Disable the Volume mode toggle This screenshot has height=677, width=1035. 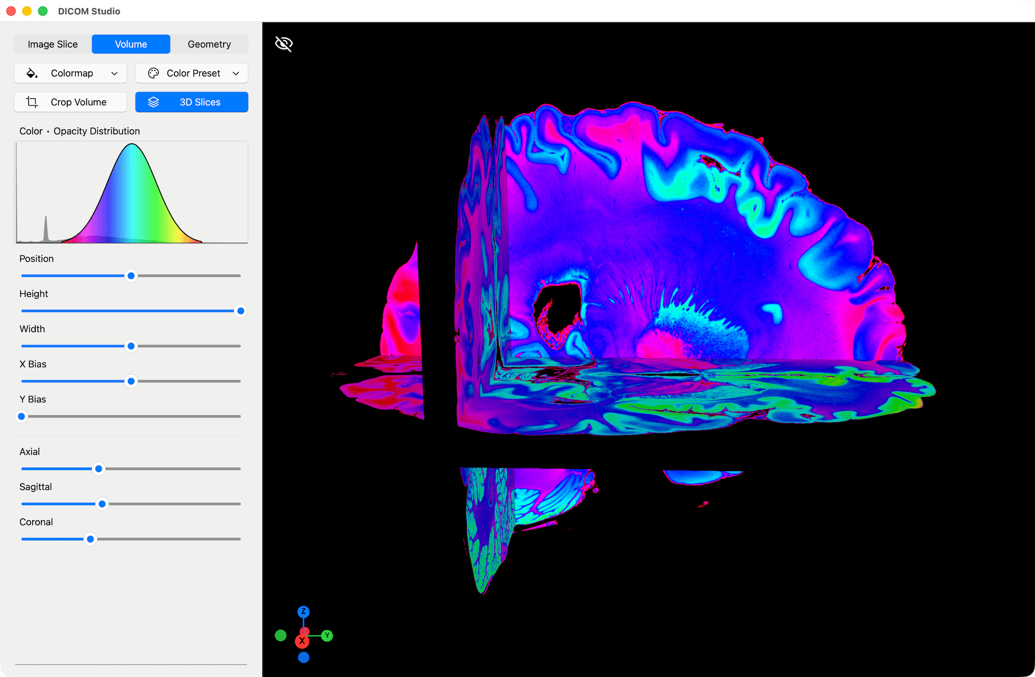click(130, 44)
